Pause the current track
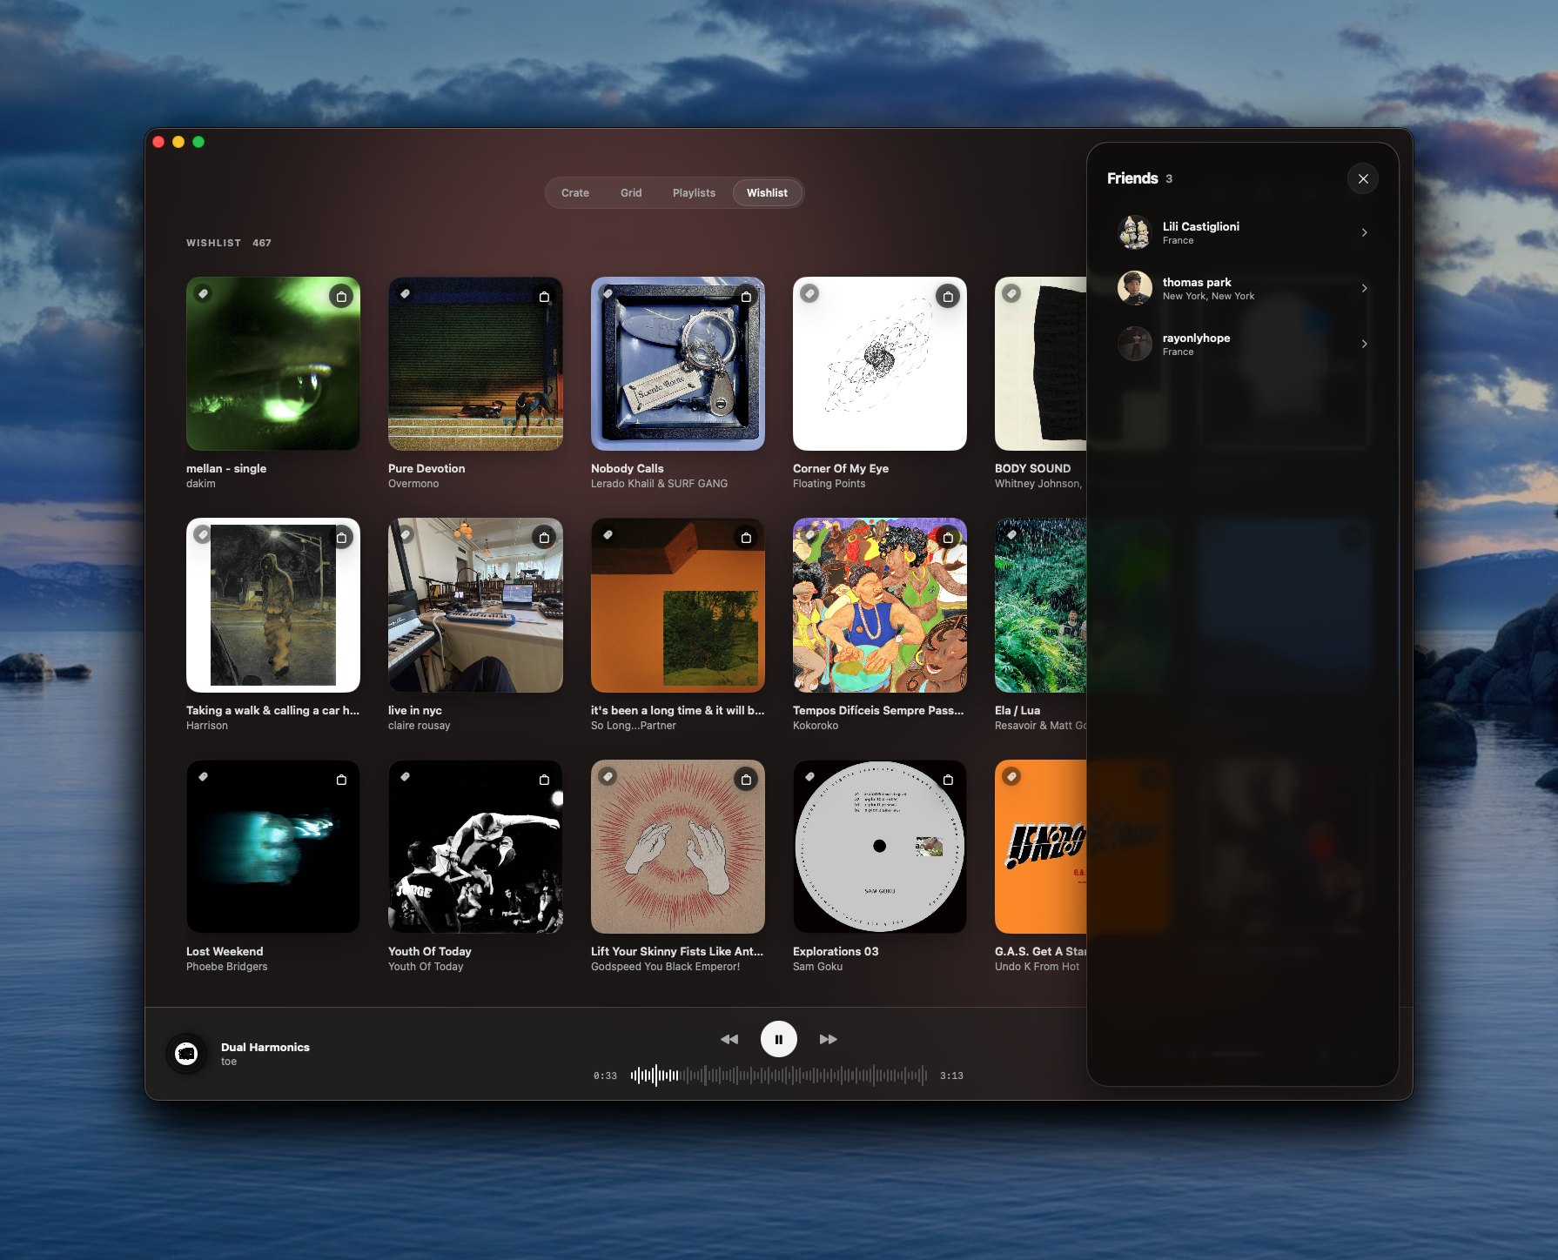 point(779,1039)
